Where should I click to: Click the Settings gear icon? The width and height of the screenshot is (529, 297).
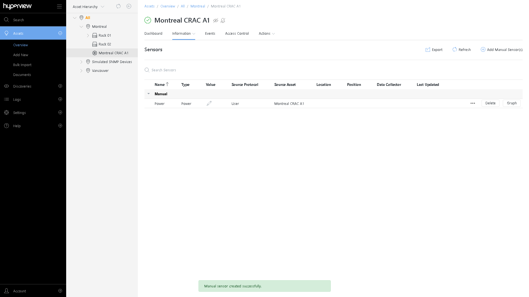(7, 113)
